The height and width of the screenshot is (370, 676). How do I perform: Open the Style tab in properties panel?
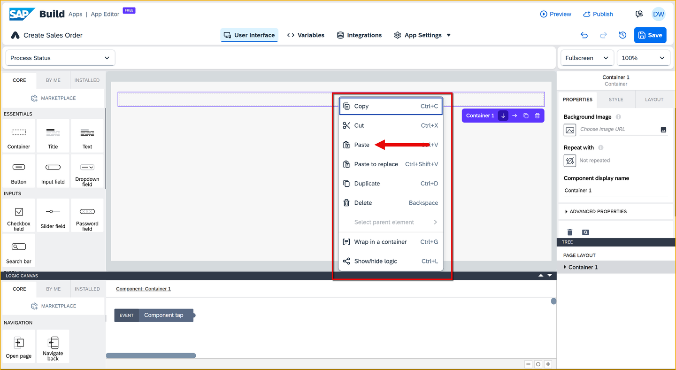pos(616,100)
